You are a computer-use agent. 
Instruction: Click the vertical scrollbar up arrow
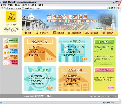click(120, 11)
